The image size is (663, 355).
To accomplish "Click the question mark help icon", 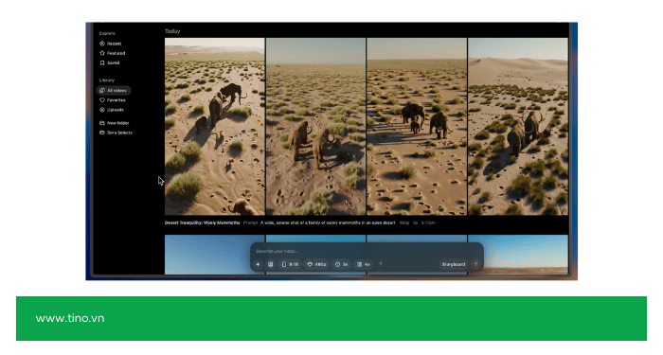I will click(x=381, y=264).
